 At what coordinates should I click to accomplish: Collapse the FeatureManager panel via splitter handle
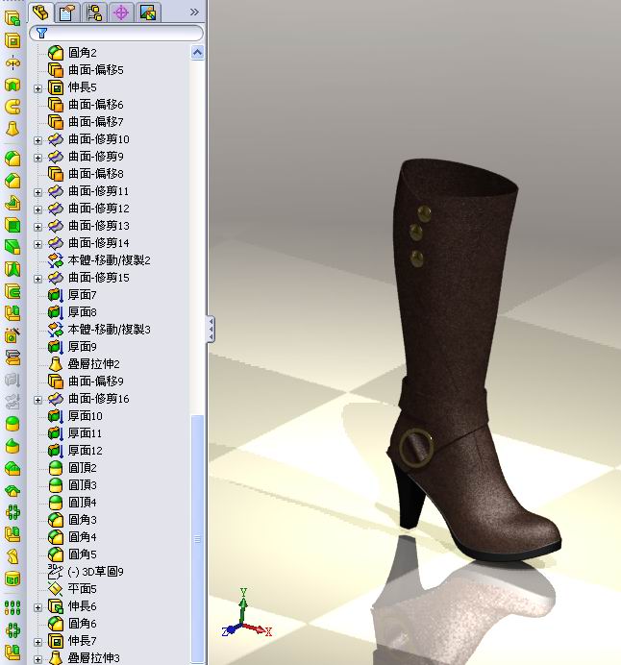click(211, 329)
